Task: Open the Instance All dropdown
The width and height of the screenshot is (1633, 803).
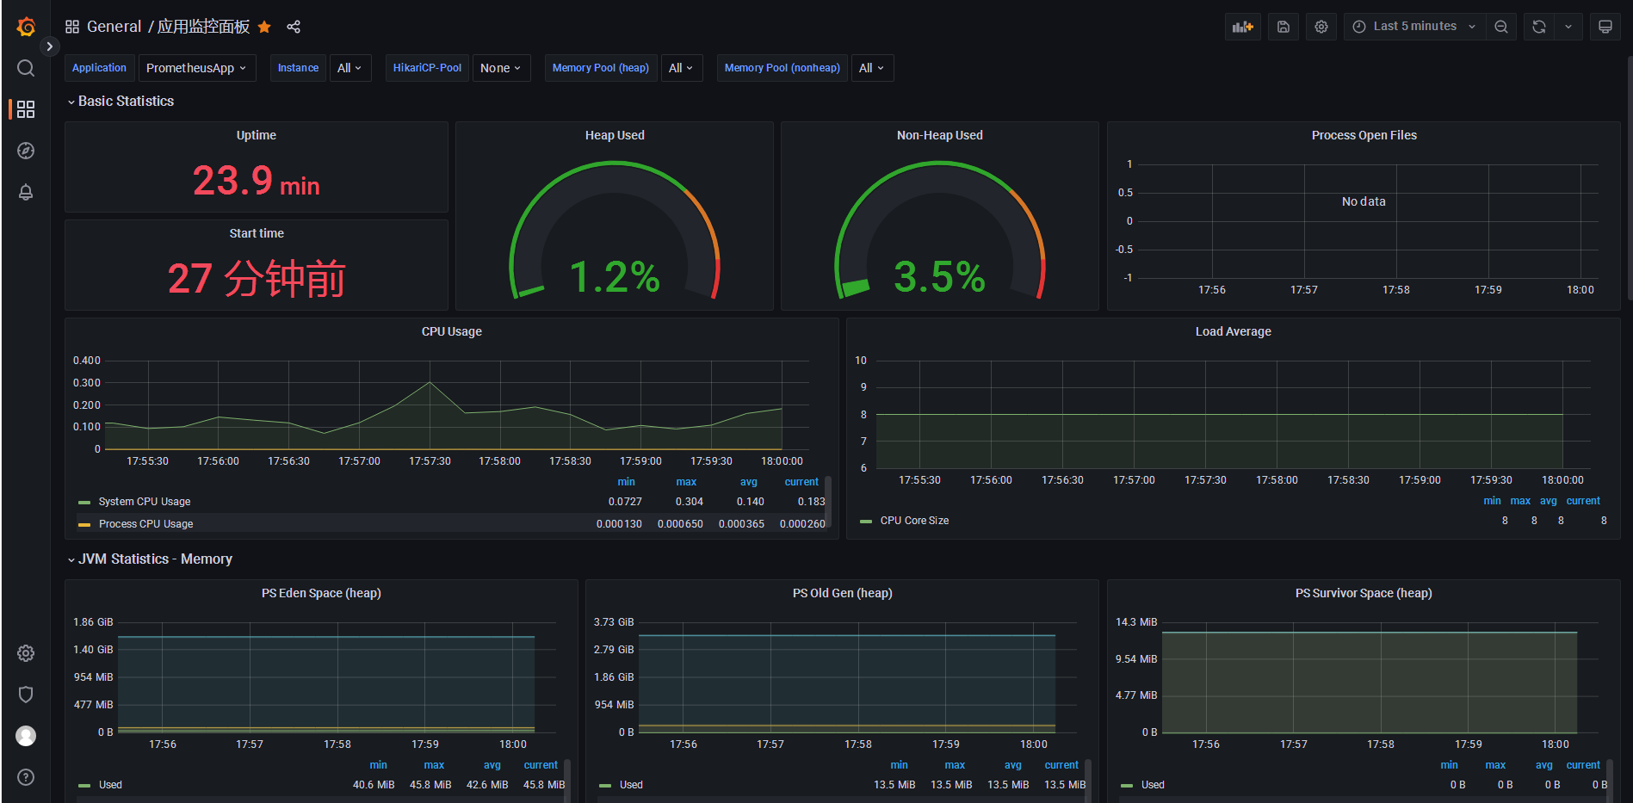Action: (x=349, y=68)
